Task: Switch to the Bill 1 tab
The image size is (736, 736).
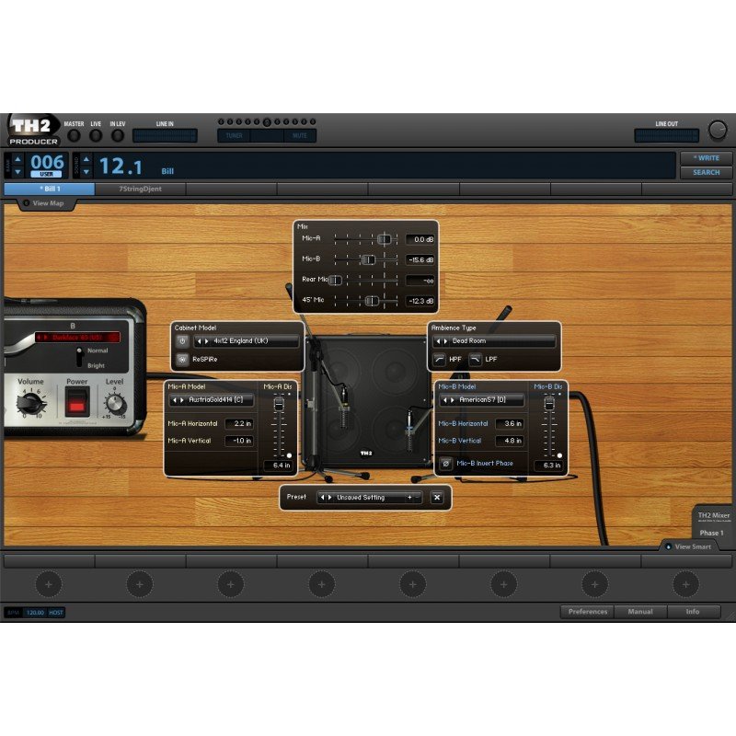Action: click(50, 190)
